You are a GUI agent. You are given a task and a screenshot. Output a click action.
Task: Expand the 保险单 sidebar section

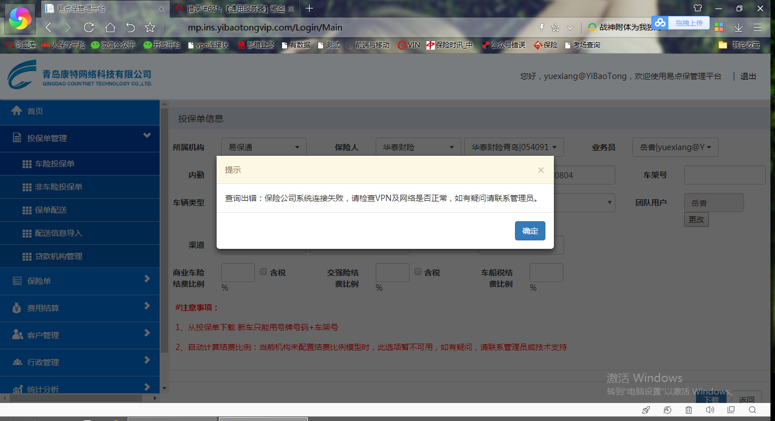tap(80, 280)
